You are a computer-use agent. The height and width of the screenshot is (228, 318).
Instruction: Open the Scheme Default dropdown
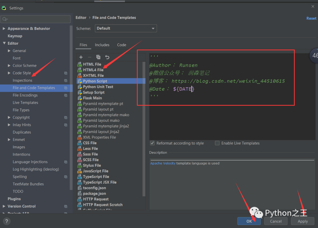pyautogui.click(x=126, y=28)
